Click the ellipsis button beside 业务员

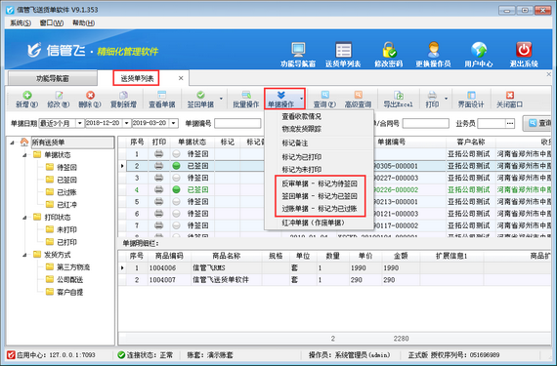tap(510, 123)
